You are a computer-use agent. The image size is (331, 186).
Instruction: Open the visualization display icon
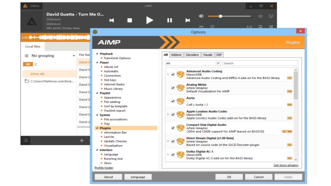271,16
